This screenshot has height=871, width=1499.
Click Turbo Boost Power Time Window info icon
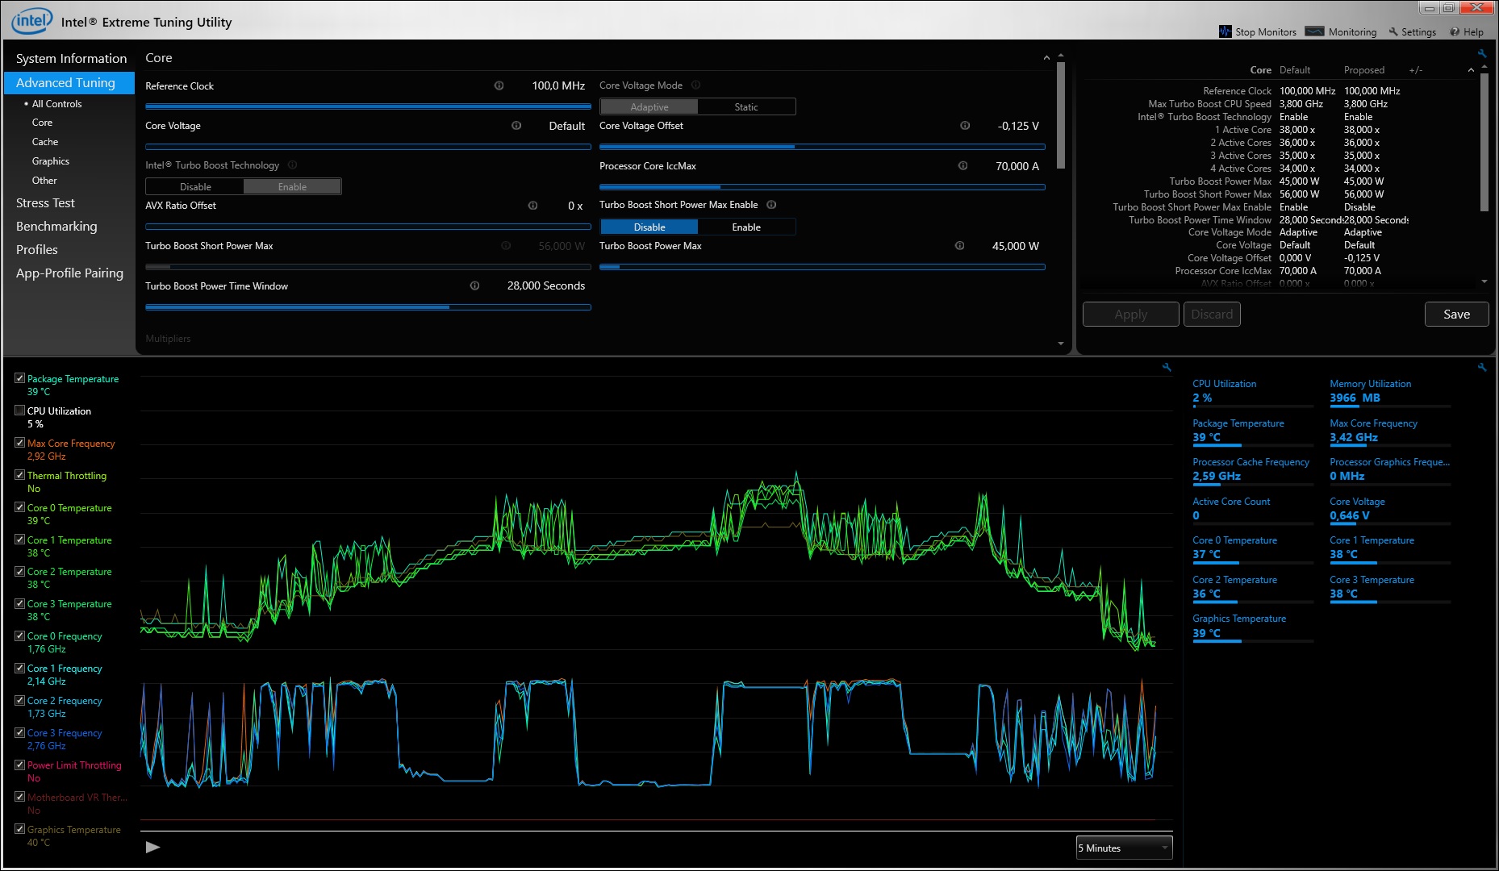tap(474, 285)
